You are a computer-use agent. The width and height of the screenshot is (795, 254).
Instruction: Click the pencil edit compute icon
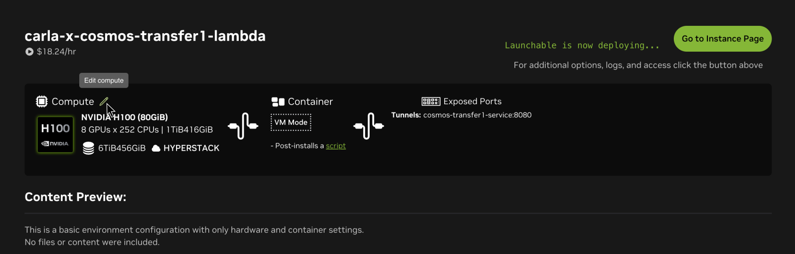pyautogui.click(x=104, y=101)
